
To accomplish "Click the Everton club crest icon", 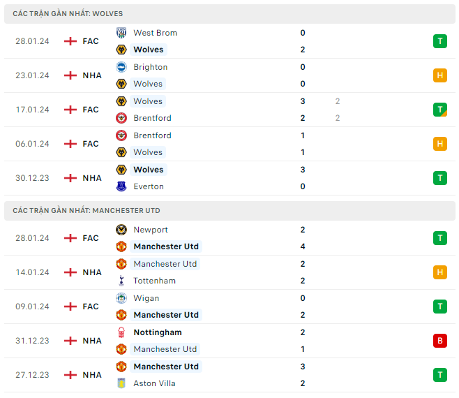I will click(121, 186).
